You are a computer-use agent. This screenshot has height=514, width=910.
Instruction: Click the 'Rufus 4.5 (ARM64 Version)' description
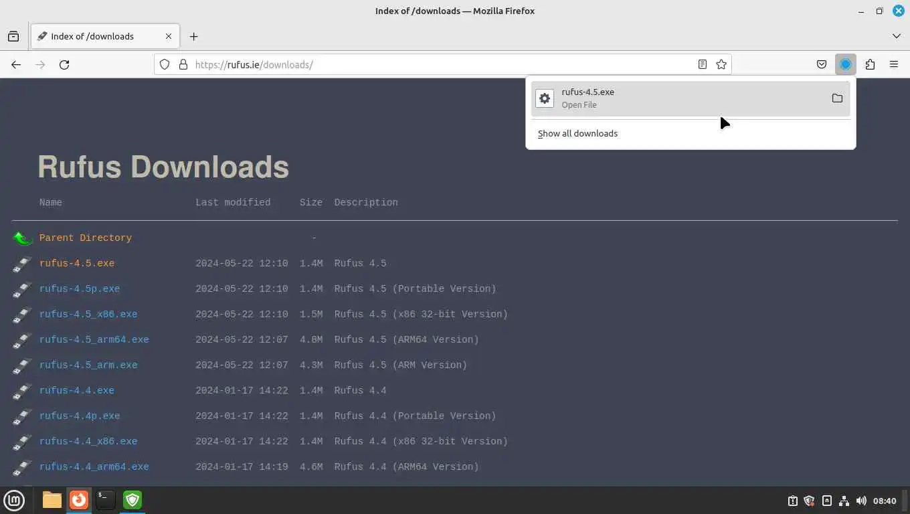(x=407, y=339)
